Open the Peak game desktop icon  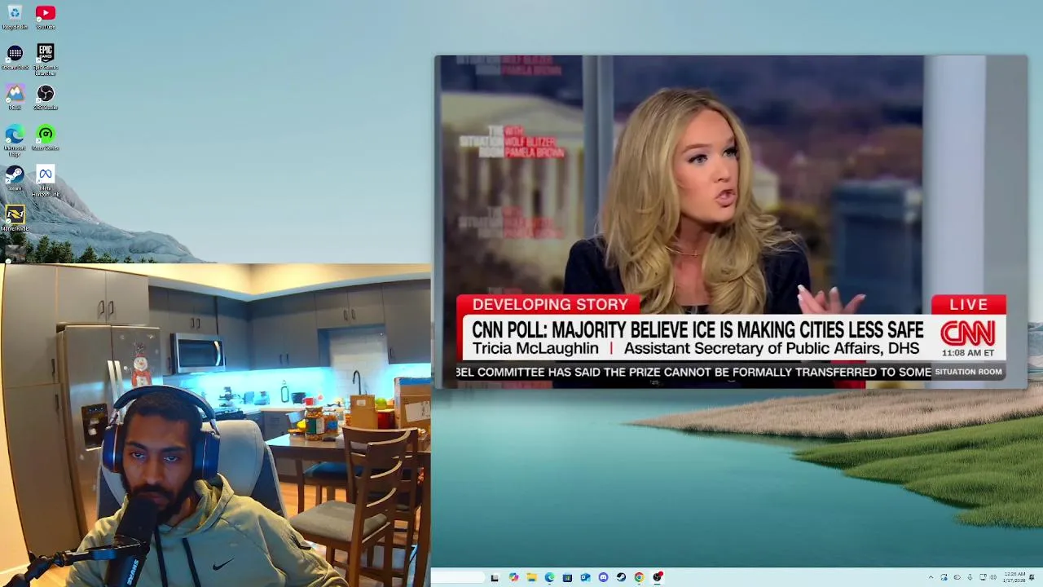(x=15, y=97)
